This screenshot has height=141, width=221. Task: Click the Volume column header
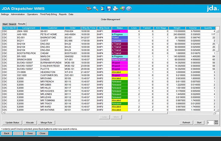(x=193, y=28)
